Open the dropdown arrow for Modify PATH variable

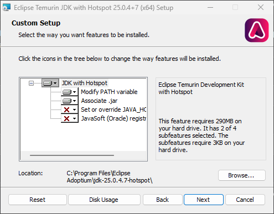(x=74, y=92)
